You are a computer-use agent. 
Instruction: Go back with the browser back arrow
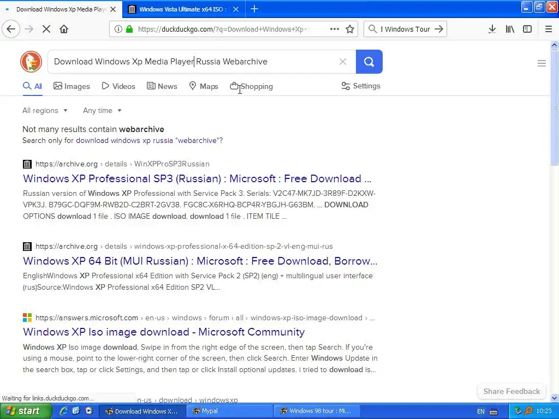pos(11,29)
